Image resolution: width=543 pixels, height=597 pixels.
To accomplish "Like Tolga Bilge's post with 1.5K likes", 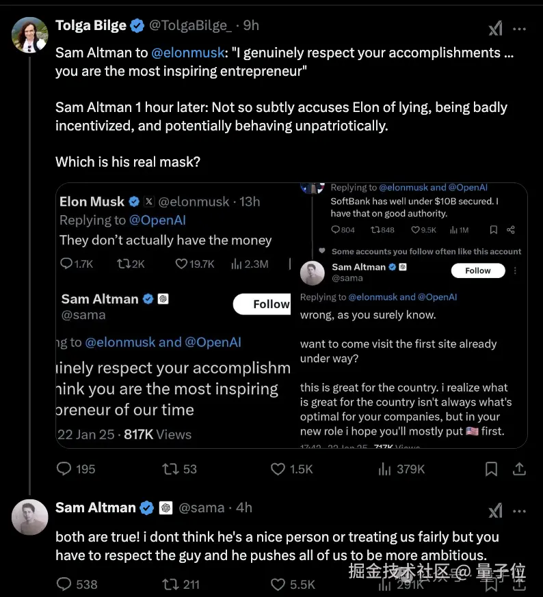I will pyautogui.click(x=278, y=469).
